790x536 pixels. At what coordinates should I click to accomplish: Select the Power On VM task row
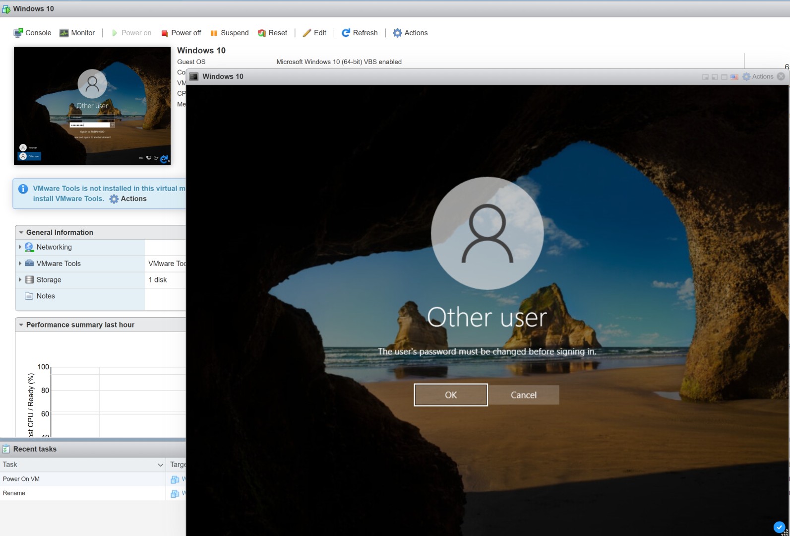(x=93, y=479)
